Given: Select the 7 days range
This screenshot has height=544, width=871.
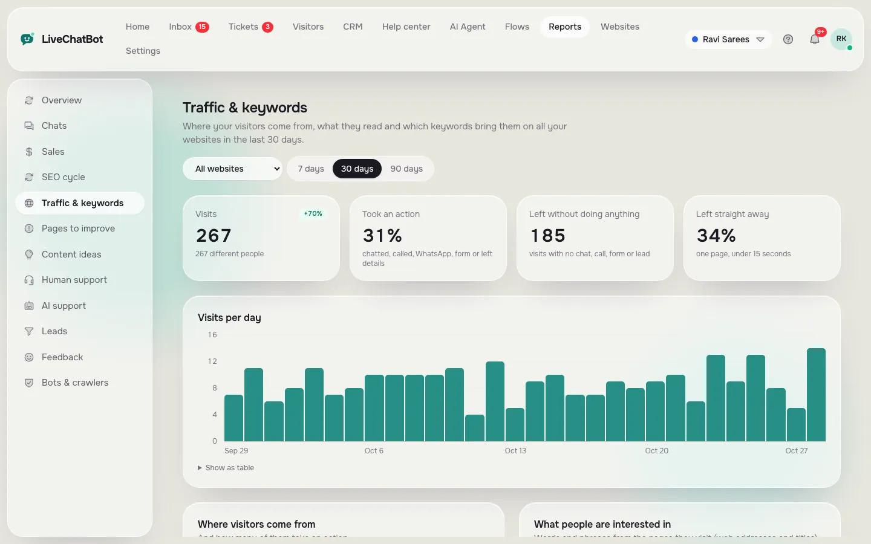Looking at the screenshot, I should [x=311, y=169].
